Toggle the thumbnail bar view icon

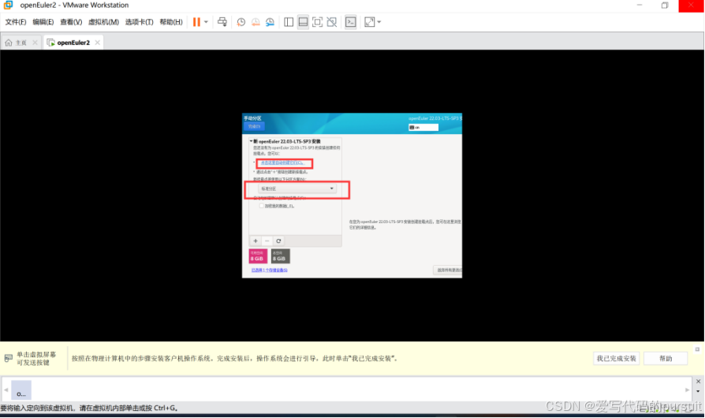tap(303, 22)
